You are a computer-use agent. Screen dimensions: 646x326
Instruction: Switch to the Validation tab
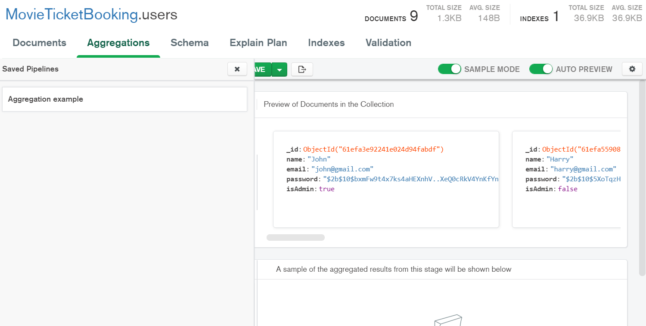coord(388,43)
